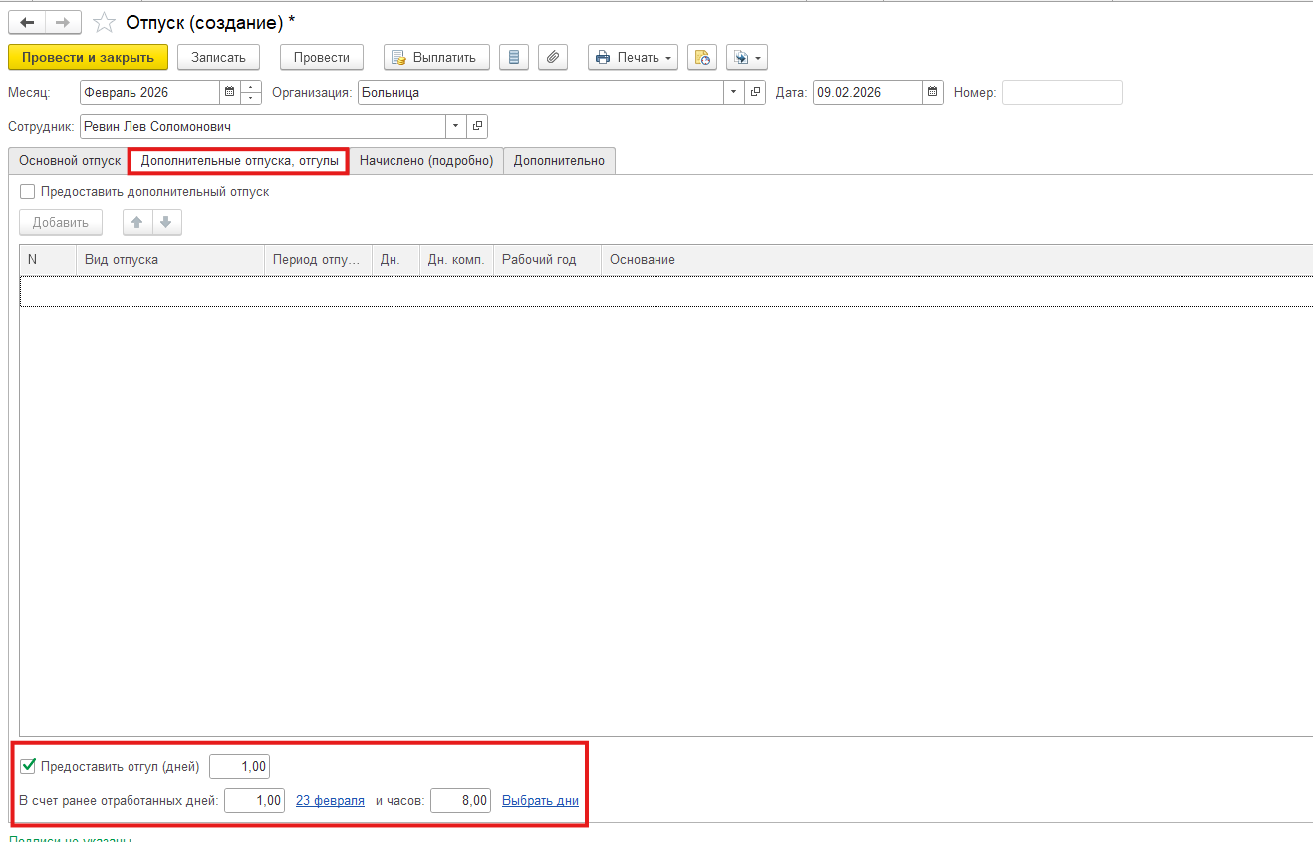Image resolution: width=1313 pixels, height=842 pixels.
Task: Open the Начислено (подробно) tab
Action: (426, 161)
